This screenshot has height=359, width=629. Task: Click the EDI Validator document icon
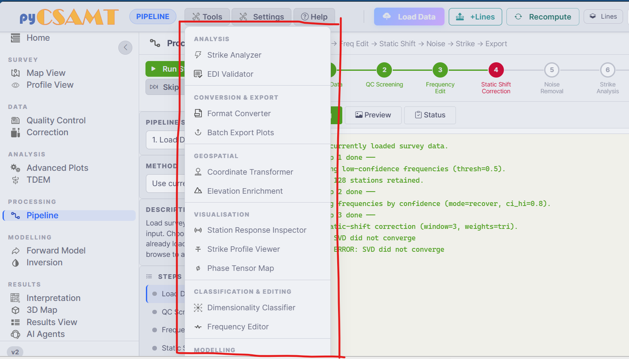pos(198,74)
